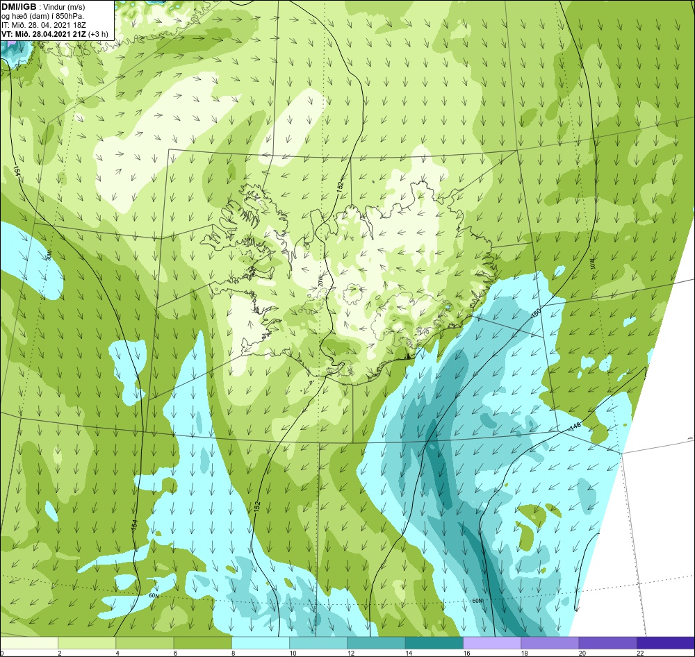The image size is (695, 657).
Task: Click the 150 contour label southeast of Iceland
Action: [x=537, y=313]
